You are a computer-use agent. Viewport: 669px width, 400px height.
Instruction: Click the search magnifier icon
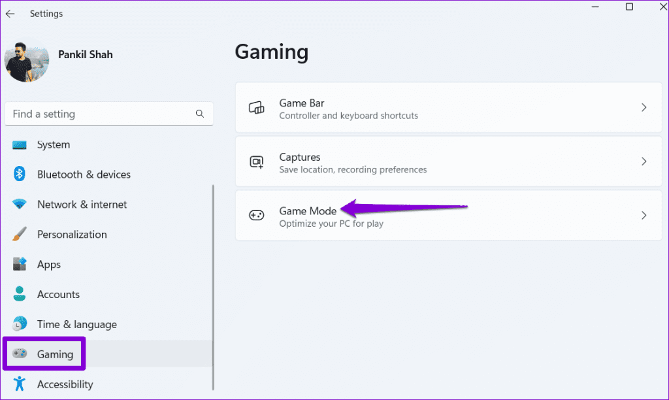click(200, 114)
